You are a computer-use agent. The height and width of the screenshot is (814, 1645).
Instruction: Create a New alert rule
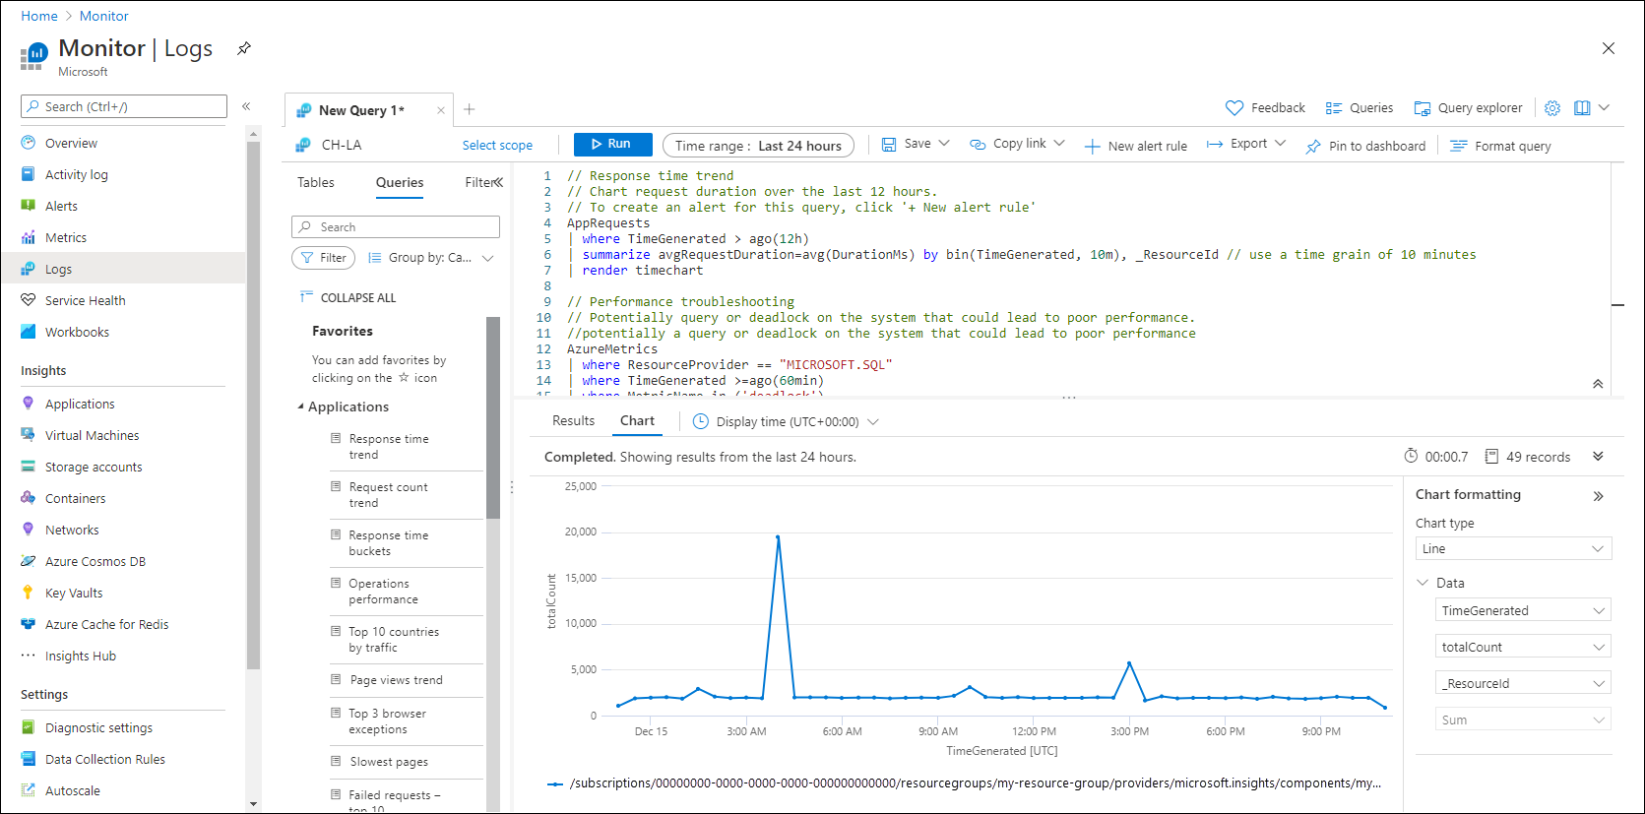coord(1135,146)
